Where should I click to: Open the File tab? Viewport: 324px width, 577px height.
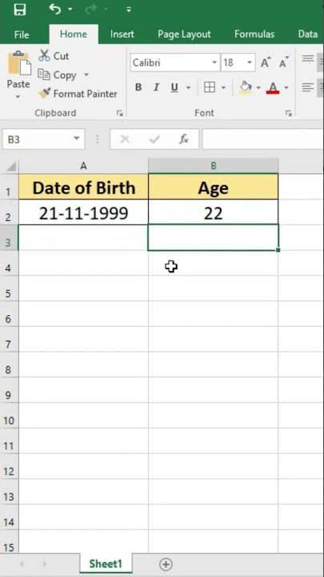click(x=22, y=34)
